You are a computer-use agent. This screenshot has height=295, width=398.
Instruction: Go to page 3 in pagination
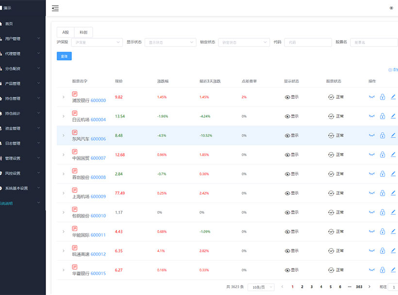[x=312, y=287]
